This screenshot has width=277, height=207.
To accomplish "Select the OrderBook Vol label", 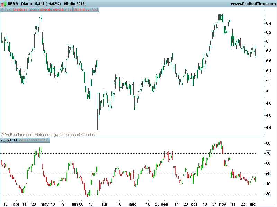I will (x=86, y=10).
